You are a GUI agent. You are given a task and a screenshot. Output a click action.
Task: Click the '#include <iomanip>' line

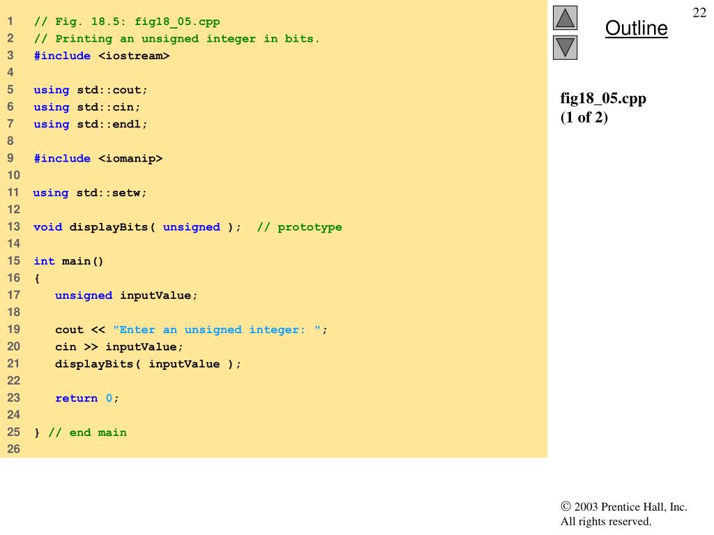click(x=98, y=159)
